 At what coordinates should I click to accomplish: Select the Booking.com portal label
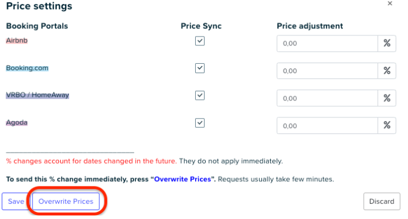coord(27,68)
